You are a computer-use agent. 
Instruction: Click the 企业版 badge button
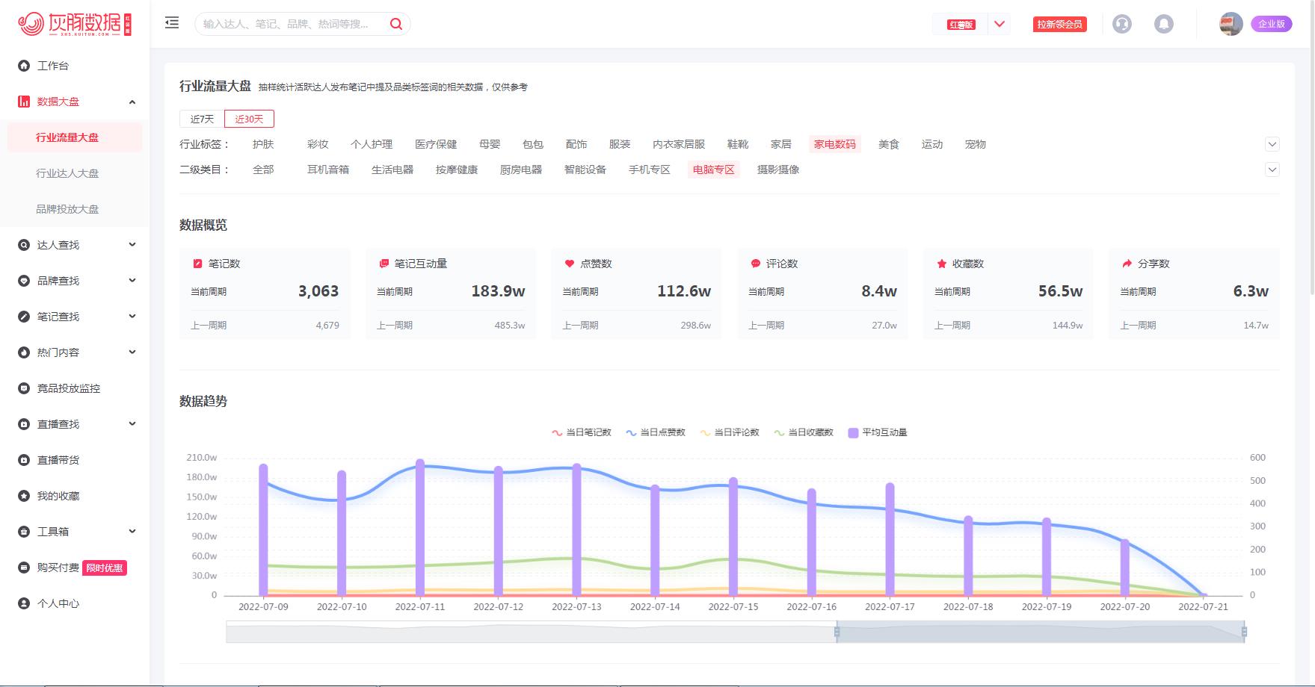tap(1272, 24)
